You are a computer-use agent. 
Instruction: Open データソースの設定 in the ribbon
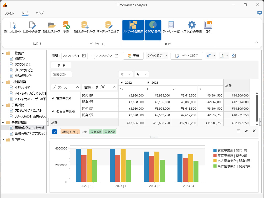(x=108, y=25)
